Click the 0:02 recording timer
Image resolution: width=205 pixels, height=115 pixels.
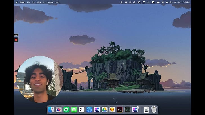click(16, 35)
